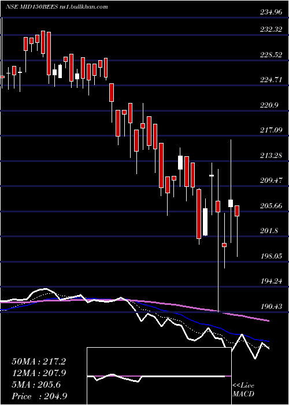Click the 234.96 price axis label
Screen dimensions: 289x405
[271, 12]
